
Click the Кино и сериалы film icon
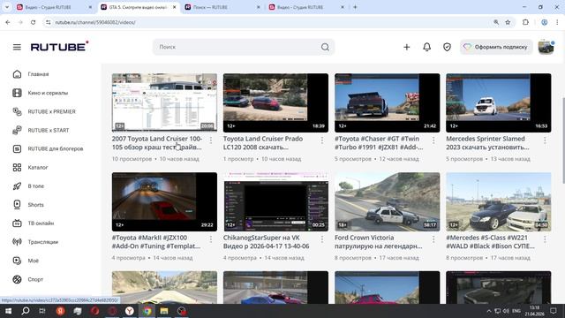pos(17,93)
